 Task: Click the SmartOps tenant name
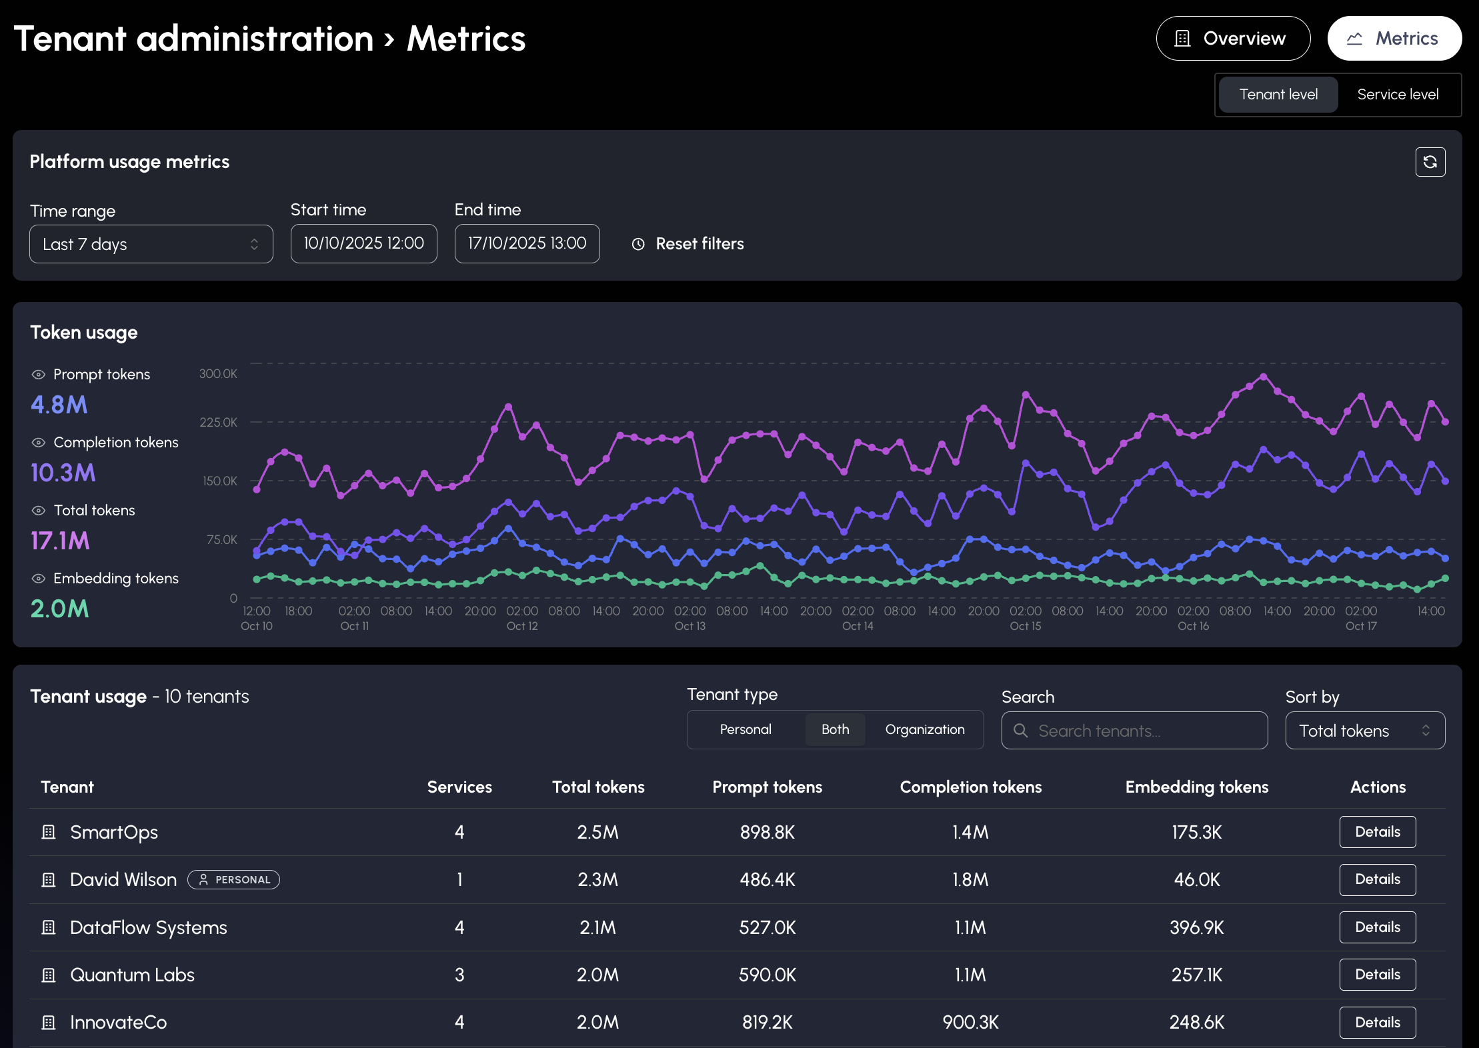coord(114,832)
